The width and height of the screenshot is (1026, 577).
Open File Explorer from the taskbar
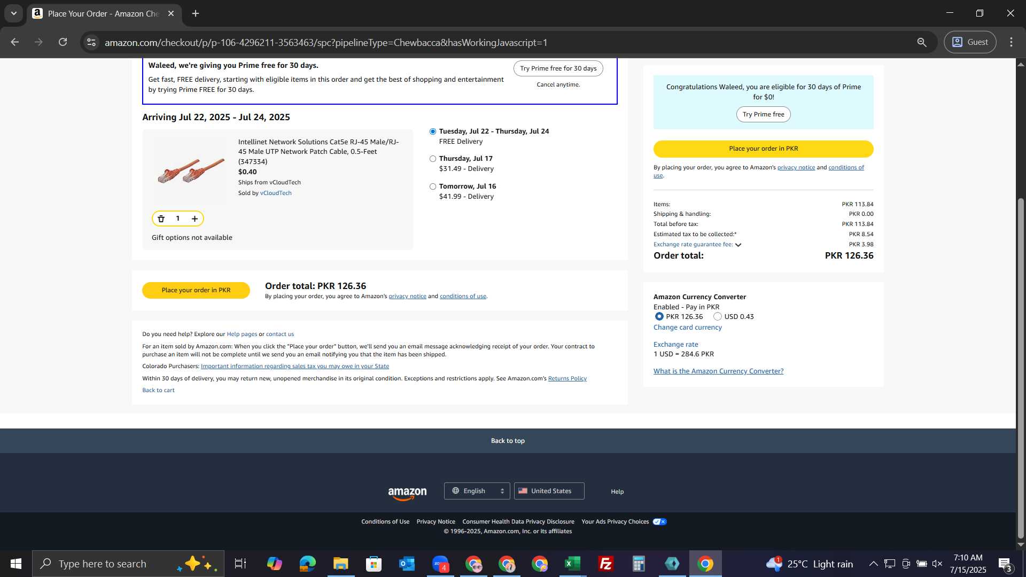click(x=341, y=564)
